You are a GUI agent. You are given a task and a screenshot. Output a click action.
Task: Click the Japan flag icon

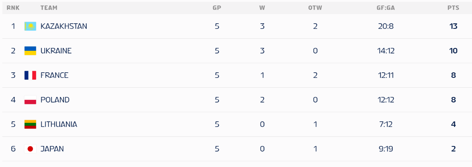30,149
